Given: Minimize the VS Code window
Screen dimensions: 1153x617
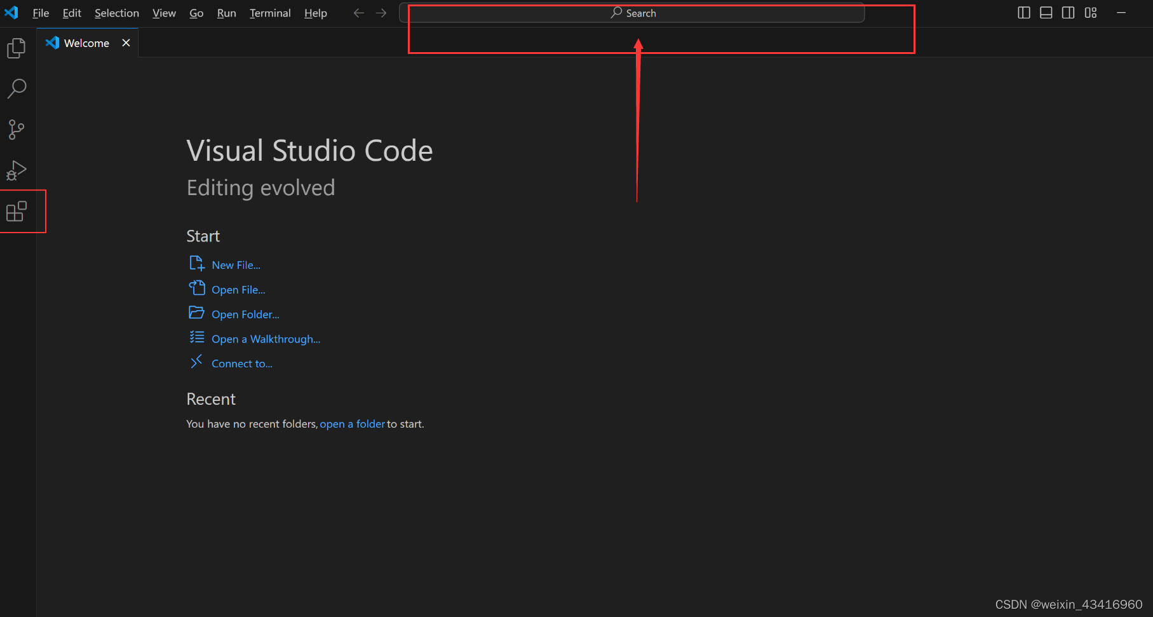Looking at the screenshot, I should [1121, 13].
